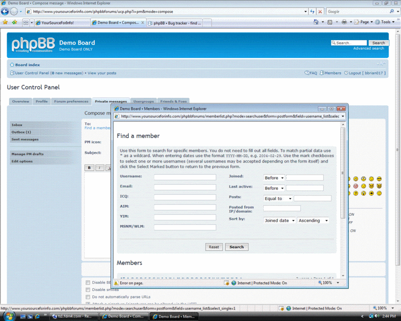The width and height of the screenshot is (401, 321).
Task: Expand popup window address dropdown arrow
Action: [x=343, y=116]
